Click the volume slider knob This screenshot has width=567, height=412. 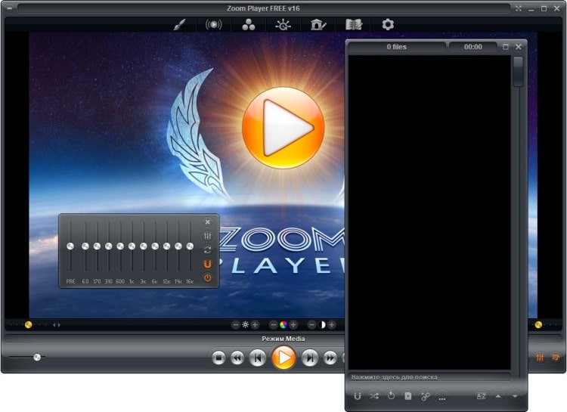37,358
